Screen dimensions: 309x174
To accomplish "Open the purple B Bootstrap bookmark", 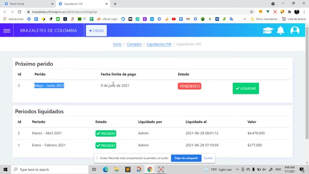I will [x=145, y=19].
